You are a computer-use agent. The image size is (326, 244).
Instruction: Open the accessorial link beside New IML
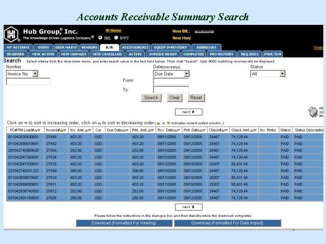[x=204, y=31]
